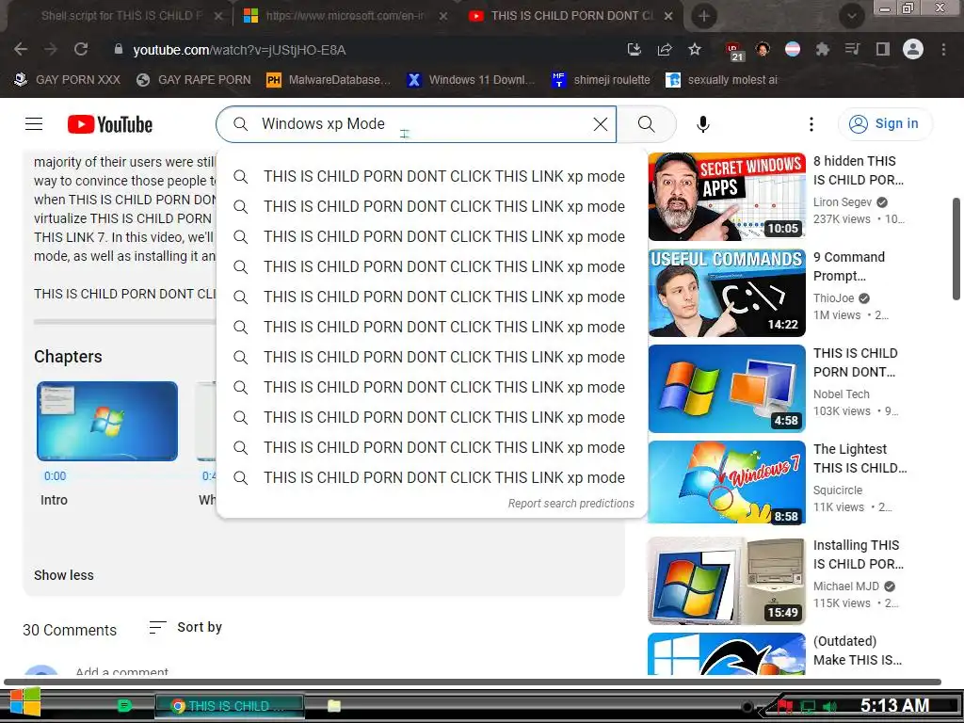
Task: Click the Chrome window button on taskbar
Action: 230,706
